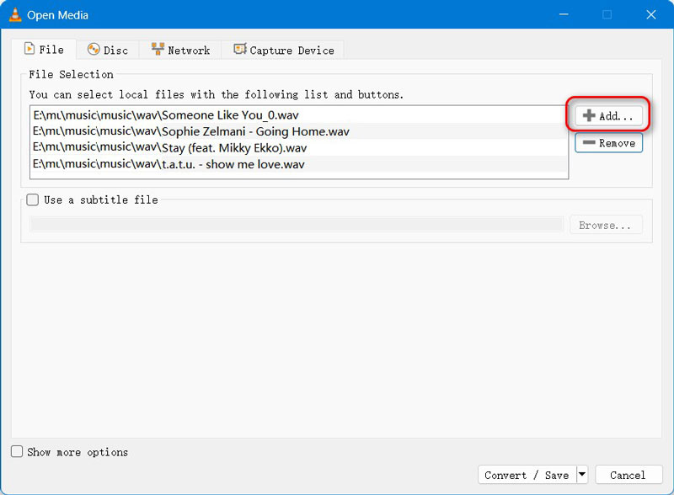Viewport: 674px width, 495px height.
Task: Switch to the File tab
Action: 45,50
